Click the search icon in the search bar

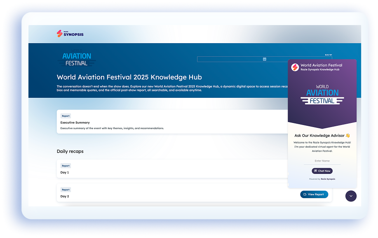[x=265, y=59]
